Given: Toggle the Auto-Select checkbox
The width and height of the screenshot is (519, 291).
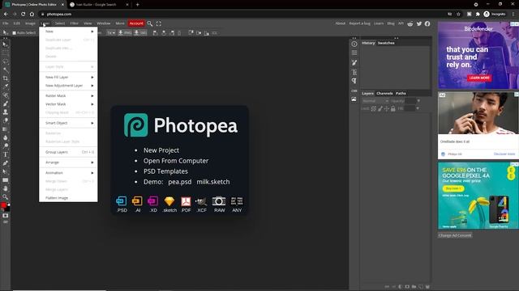Looking at the screenshot, I should tap(15, 33).
